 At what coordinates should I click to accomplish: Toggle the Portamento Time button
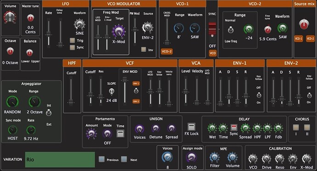(120, 133)
